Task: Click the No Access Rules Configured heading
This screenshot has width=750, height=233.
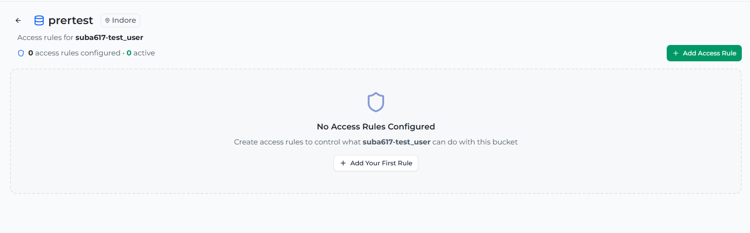Action: click(x=376, y=127)
